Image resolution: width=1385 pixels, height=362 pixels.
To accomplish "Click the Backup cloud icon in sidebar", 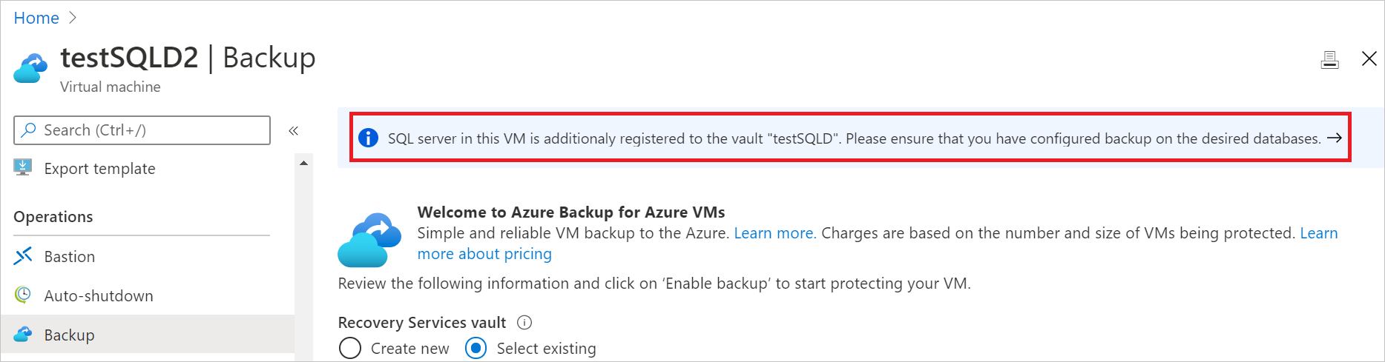I will point(23,334).
